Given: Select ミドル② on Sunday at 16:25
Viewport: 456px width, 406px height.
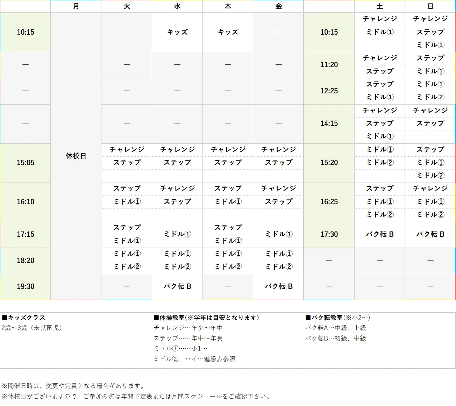Looking at the screenshot, I should [429, 215].
